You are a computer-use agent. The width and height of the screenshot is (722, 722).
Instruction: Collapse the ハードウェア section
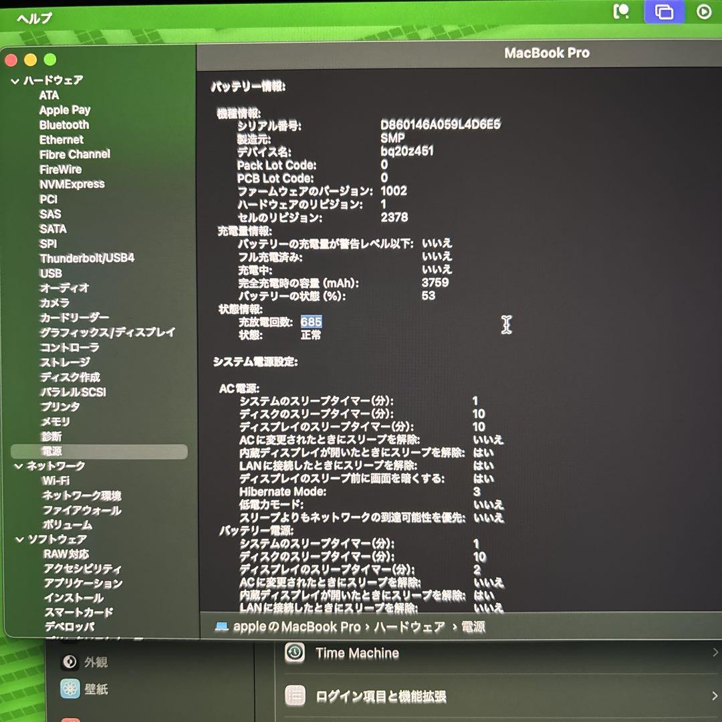point(15,82)
